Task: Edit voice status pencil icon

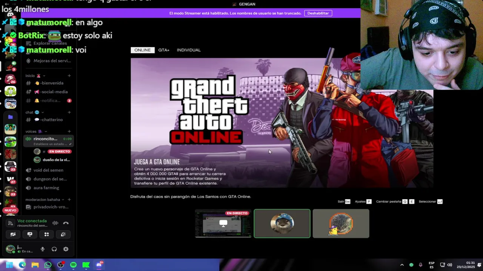Action: click(70, 144)
